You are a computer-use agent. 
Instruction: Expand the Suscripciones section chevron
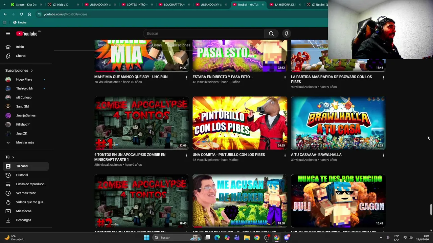[x=32, y=71]
